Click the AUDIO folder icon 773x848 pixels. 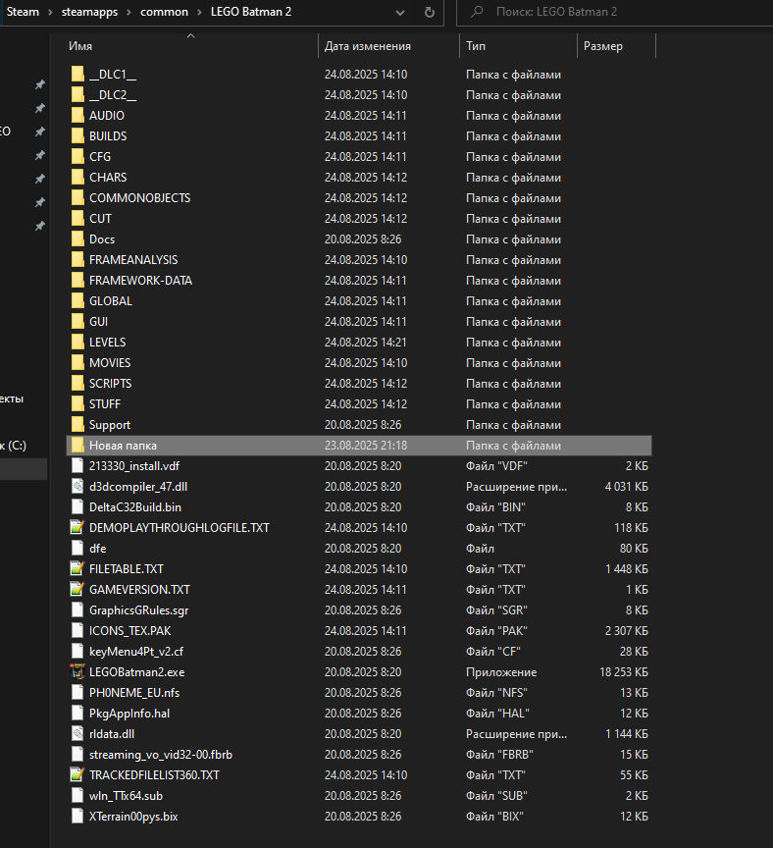pyautogui.click(x=77, y=115)
